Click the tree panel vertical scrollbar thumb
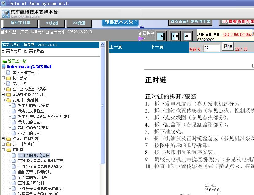This screenshot has width=254, height=195. pyautogui.click(x=102, y=105)
